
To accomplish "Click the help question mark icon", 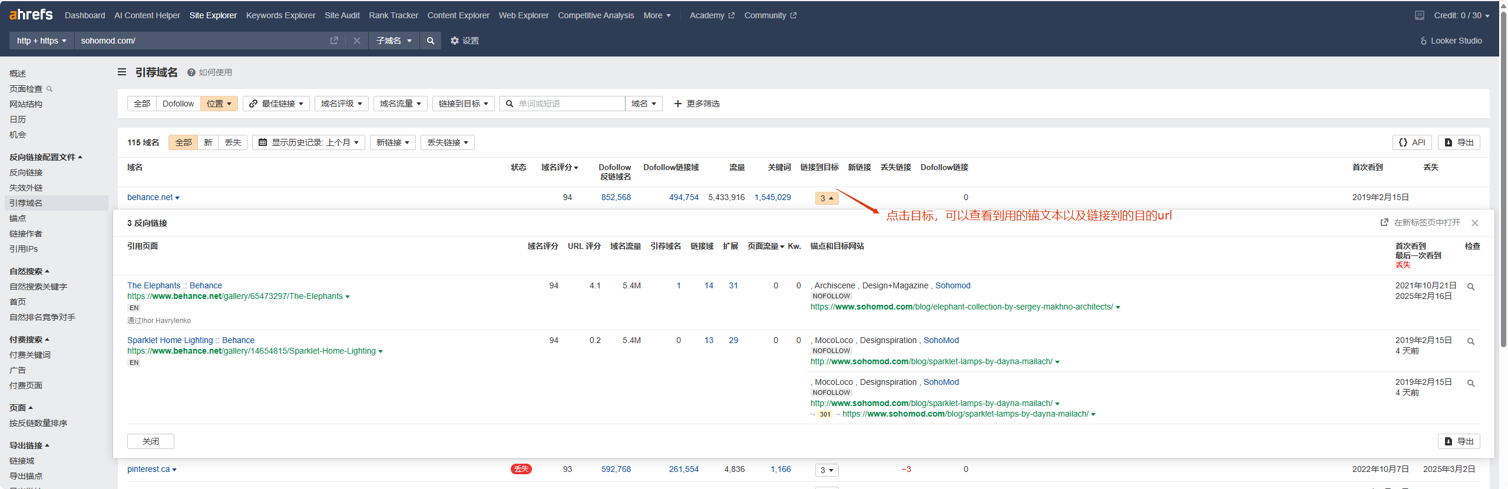I will pos(191,72).
